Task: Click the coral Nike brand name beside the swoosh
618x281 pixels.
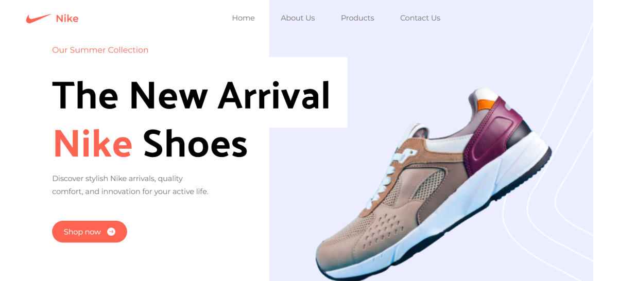Action: click(67, 19)
